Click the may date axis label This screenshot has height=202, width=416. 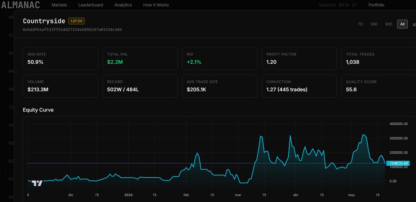click(352, 195)
